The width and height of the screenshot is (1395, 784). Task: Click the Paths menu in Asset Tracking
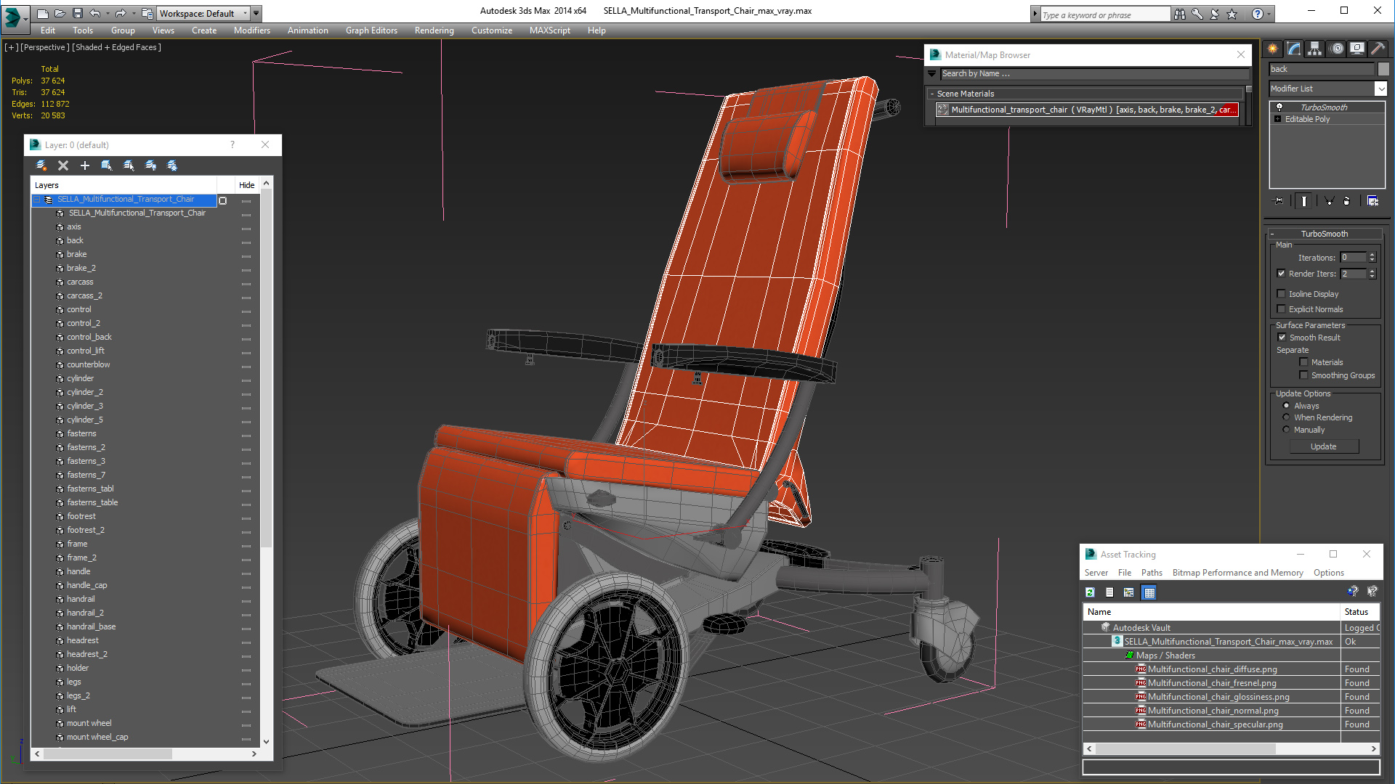pos(1152,573)
